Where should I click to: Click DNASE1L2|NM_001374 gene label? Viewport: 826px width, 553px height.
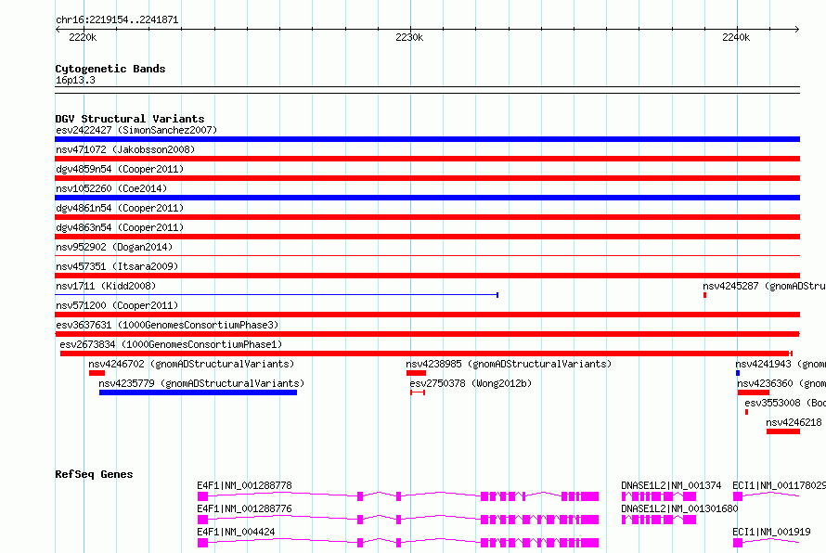[x=671, y=485]
